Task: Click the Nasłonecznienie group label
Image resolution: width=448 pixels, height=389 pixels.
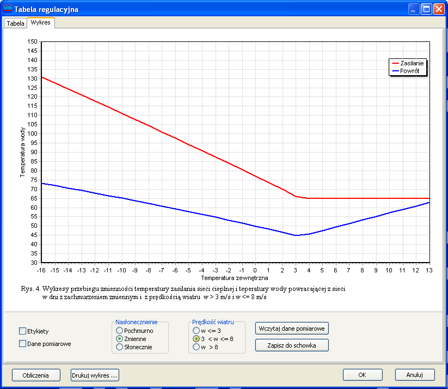Action: [x=136, y=322]
